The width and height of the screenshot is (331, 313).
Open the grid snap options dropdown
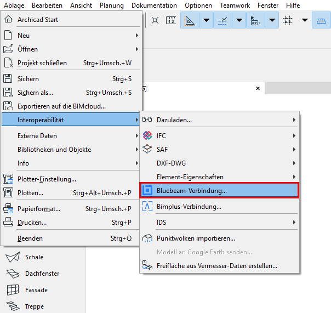coord(305,20)
